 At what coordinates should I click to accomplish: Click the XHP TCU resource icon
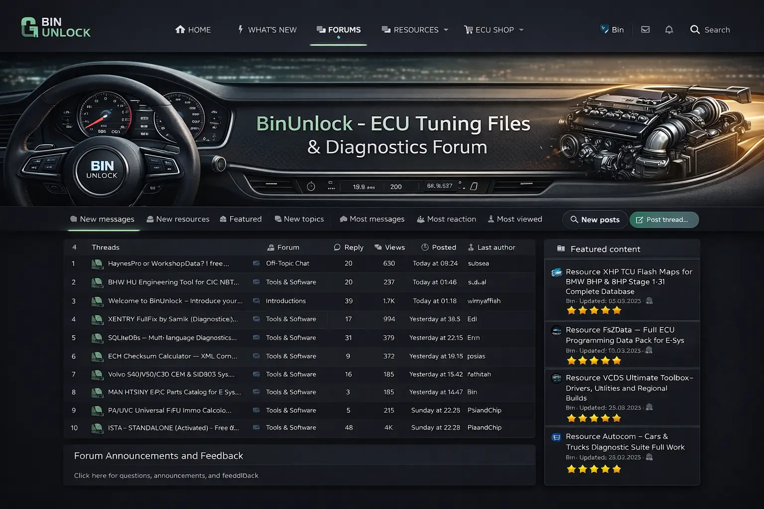(x=557, y=272)
